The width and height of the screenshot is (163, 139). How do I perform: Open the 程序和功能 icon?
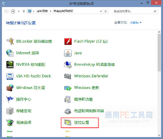(x=68, y=99)
